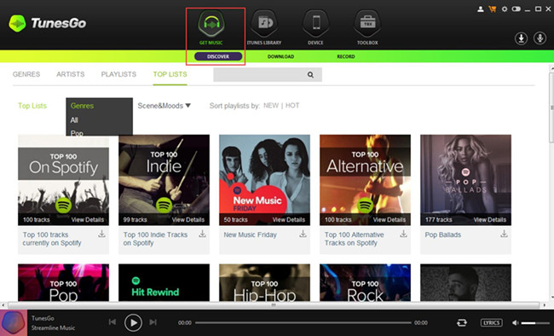
Task: Sort playlists by HOT
Action: pos(292,106)
